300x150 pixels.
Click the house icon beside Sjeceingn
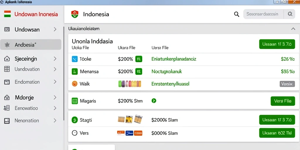7,59
